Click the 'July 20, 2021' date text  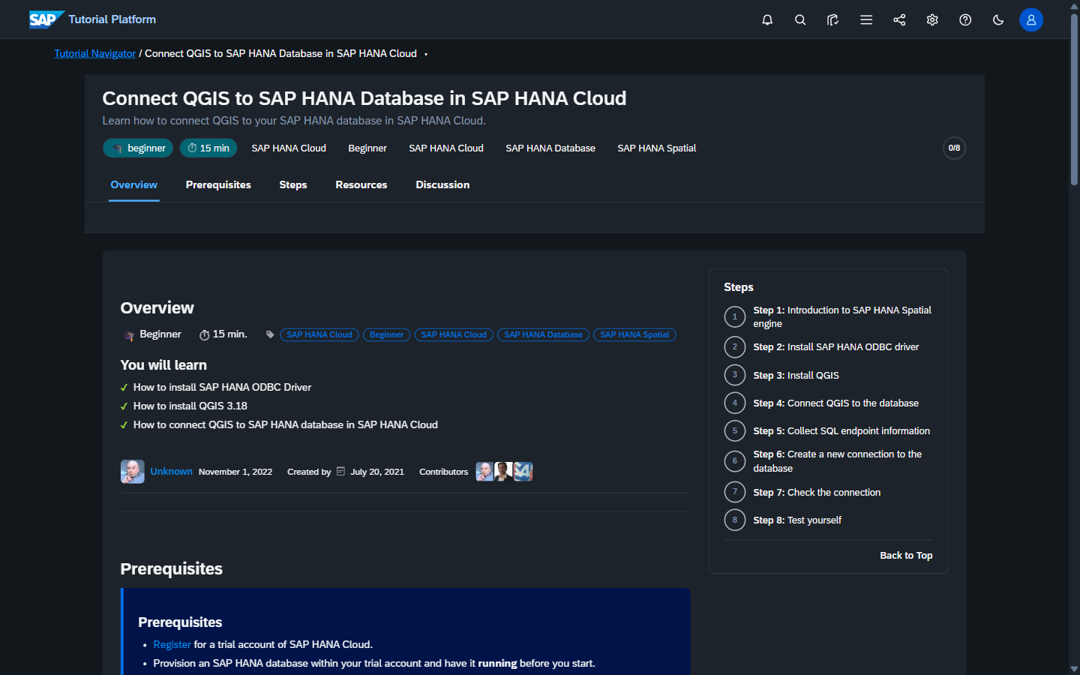point(377,472)
